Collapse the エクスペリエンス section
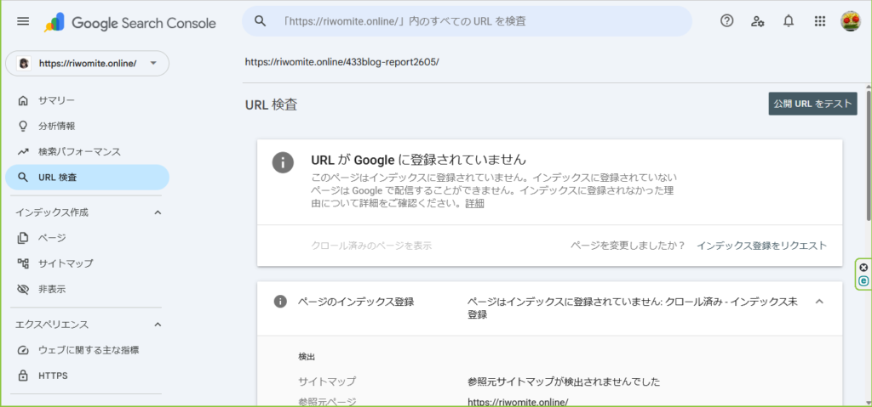The height and width of the screenshot is (407, 872). (x=158, y=325)
